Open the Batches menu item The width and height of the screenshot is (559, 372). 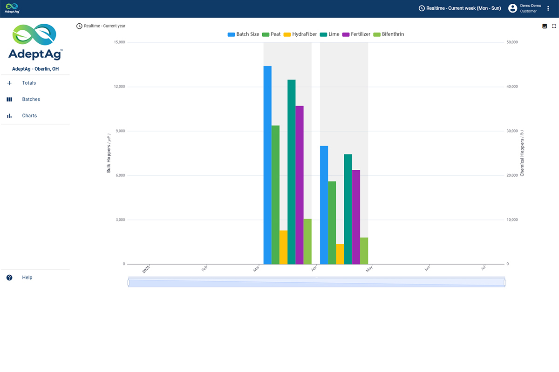(x=31, y=100)
